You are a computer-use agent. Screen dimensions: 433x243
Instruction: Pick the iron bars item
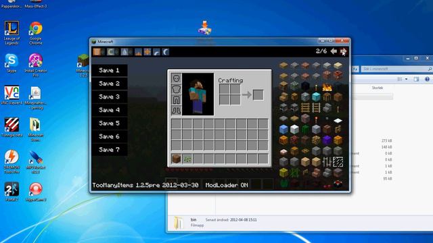[327, 162]
